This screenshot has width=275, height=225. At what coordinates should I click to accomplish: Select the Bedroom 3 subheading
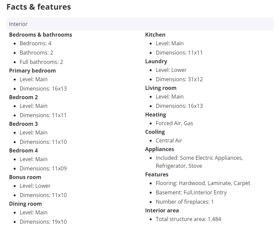[x=23, y=124]
